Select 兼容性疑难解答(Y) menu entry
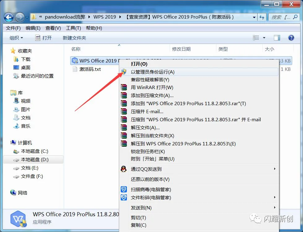 [x=199, y=79]
